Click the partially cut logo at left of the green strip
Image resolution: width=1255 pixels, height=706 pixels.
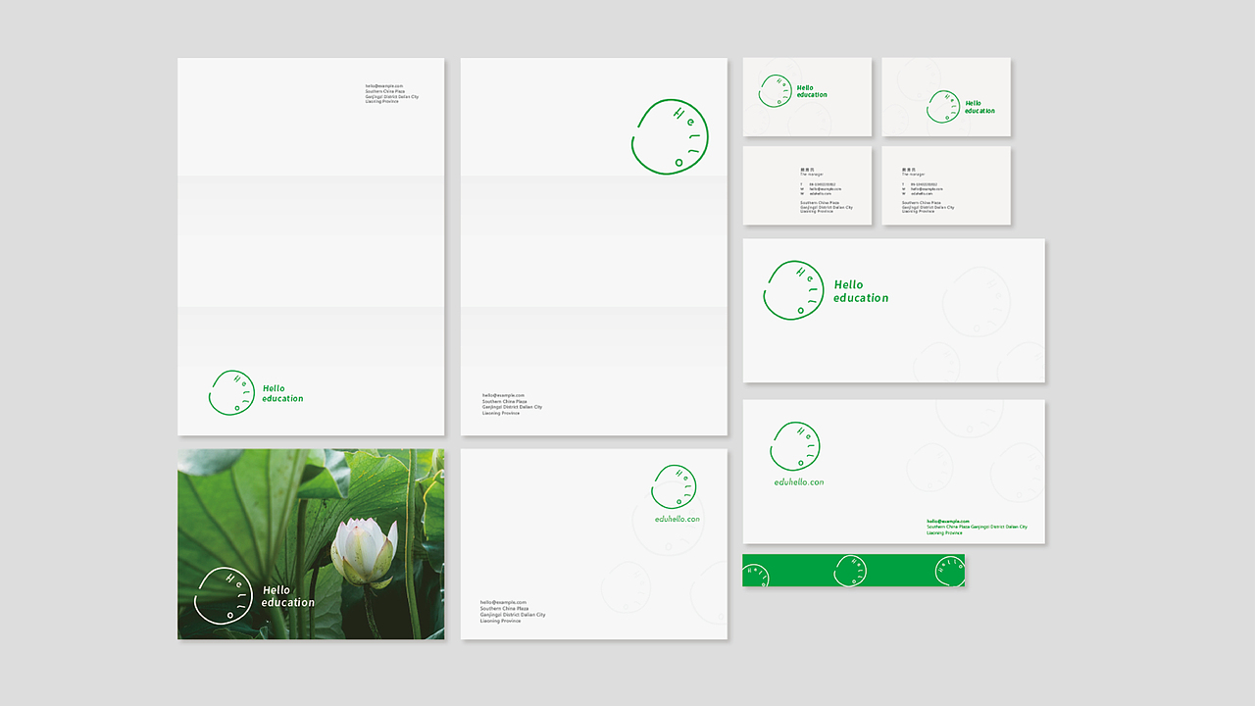tap(755, 575)
